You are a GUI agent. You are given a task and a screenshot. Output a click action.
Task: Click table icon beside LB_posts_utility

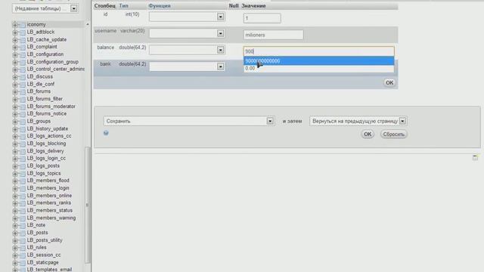(22, 240)
